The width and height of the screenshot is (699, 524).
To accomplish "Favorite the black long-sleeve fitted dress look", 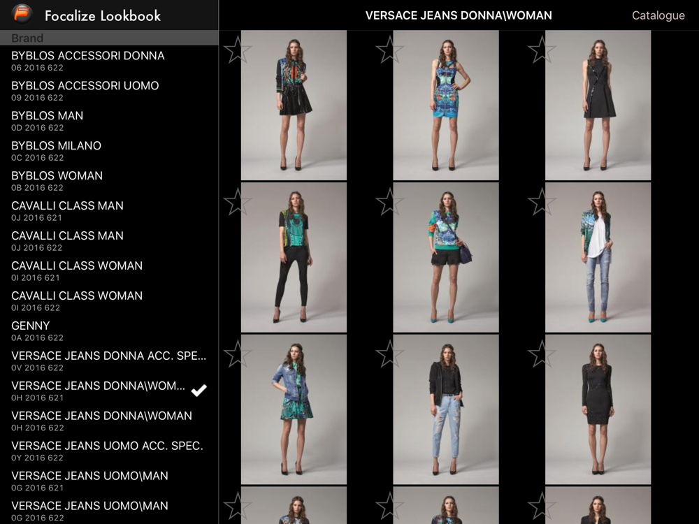I will coord(542,354).
